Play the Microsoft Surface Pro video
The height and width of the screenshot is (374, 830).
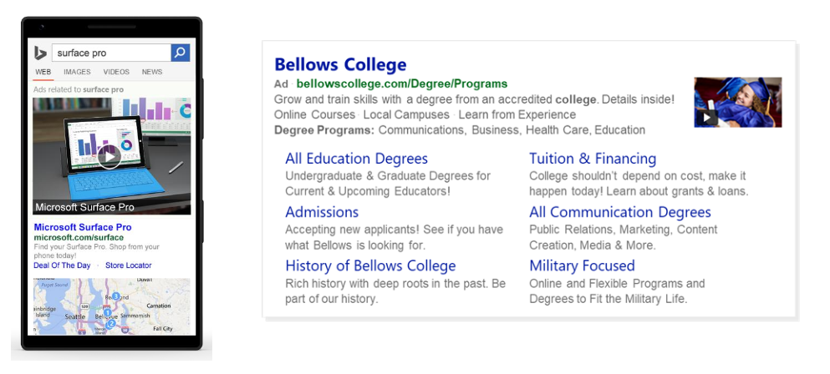click(109, 157)
